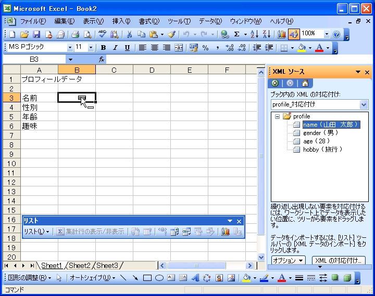Open Print Preview icon
This screenshot has height=296, width=375.
87,35
